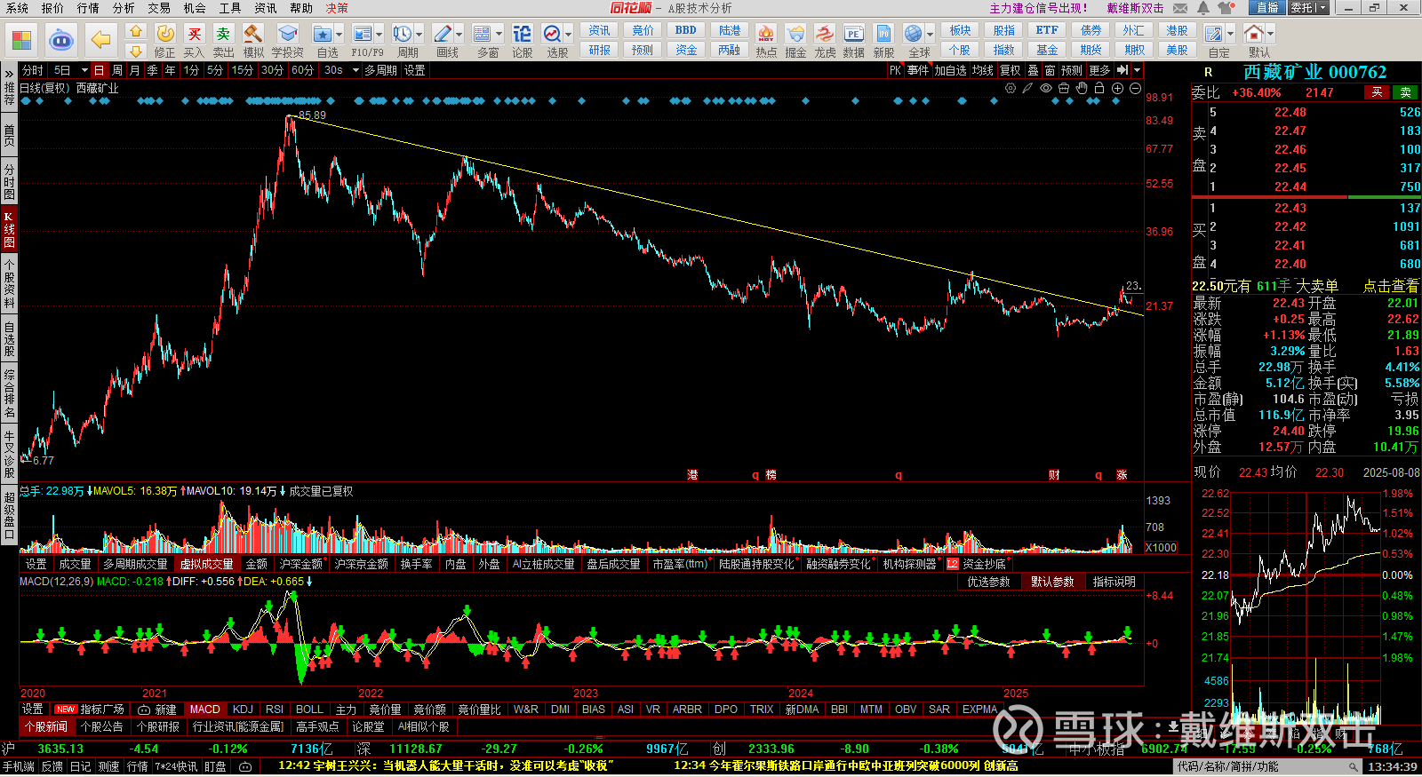
Task: Toggle chart visibility eye icon
Action: [1046, 88]
